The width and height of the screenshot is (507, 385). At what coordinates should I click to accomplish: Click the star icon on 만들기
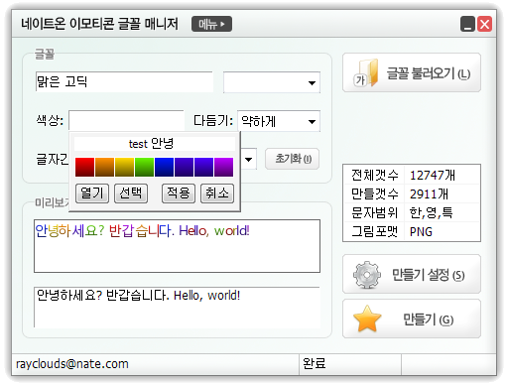point(367,319)
